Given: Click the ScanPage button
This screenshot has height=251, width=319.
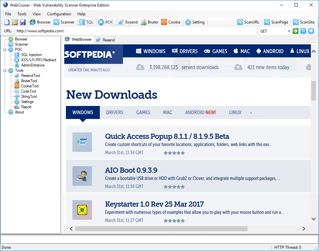Looking at the screenshot, I should click(x=276, y=22).
